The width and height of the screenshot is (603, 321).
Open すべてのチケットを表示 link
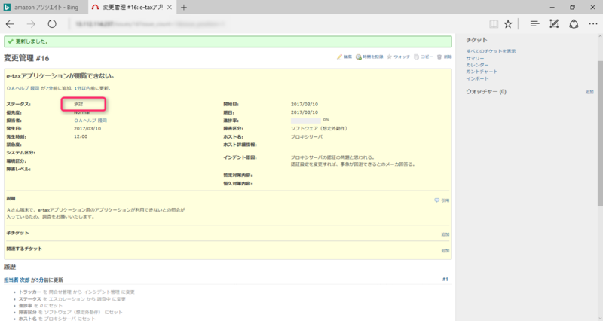click(491, 51)
